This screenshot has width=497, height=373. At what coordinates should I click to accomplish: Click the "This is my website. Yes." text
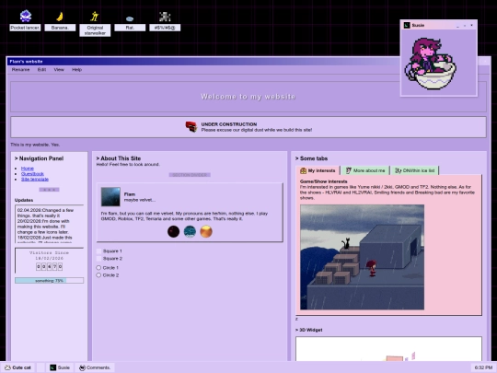[x=35, y=145]
